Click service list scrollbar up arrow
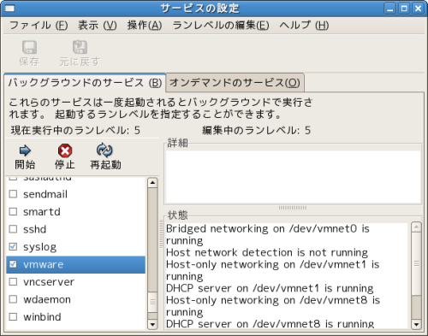This screenshot has height=336, width=428. click(x=152, y=183)
